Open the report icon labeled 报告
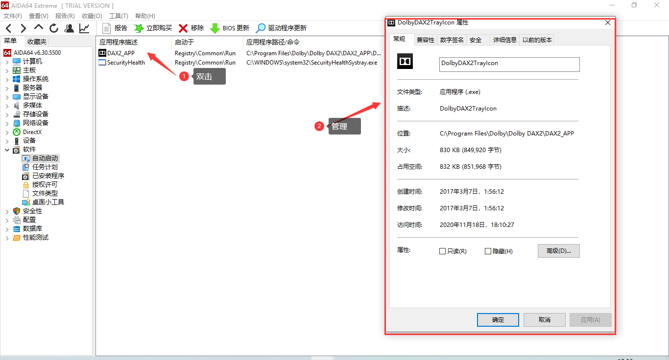669x360 pixels. (107, 28)
